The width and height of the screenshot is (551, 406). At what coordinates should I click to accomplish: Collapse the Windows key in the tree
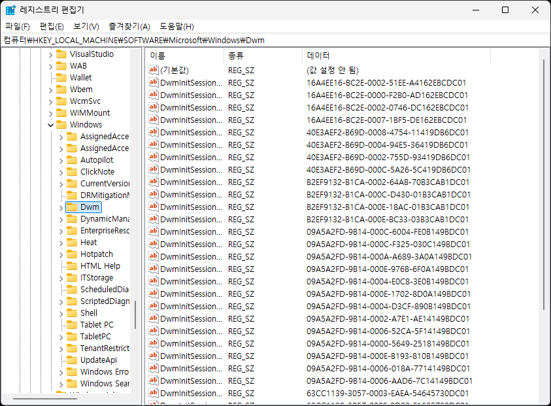(x=50, y=125)
